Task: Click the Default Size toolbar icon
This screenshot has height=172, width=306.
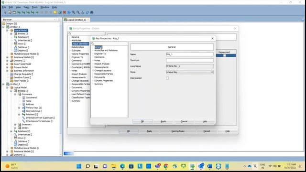Action: (87, 12)
